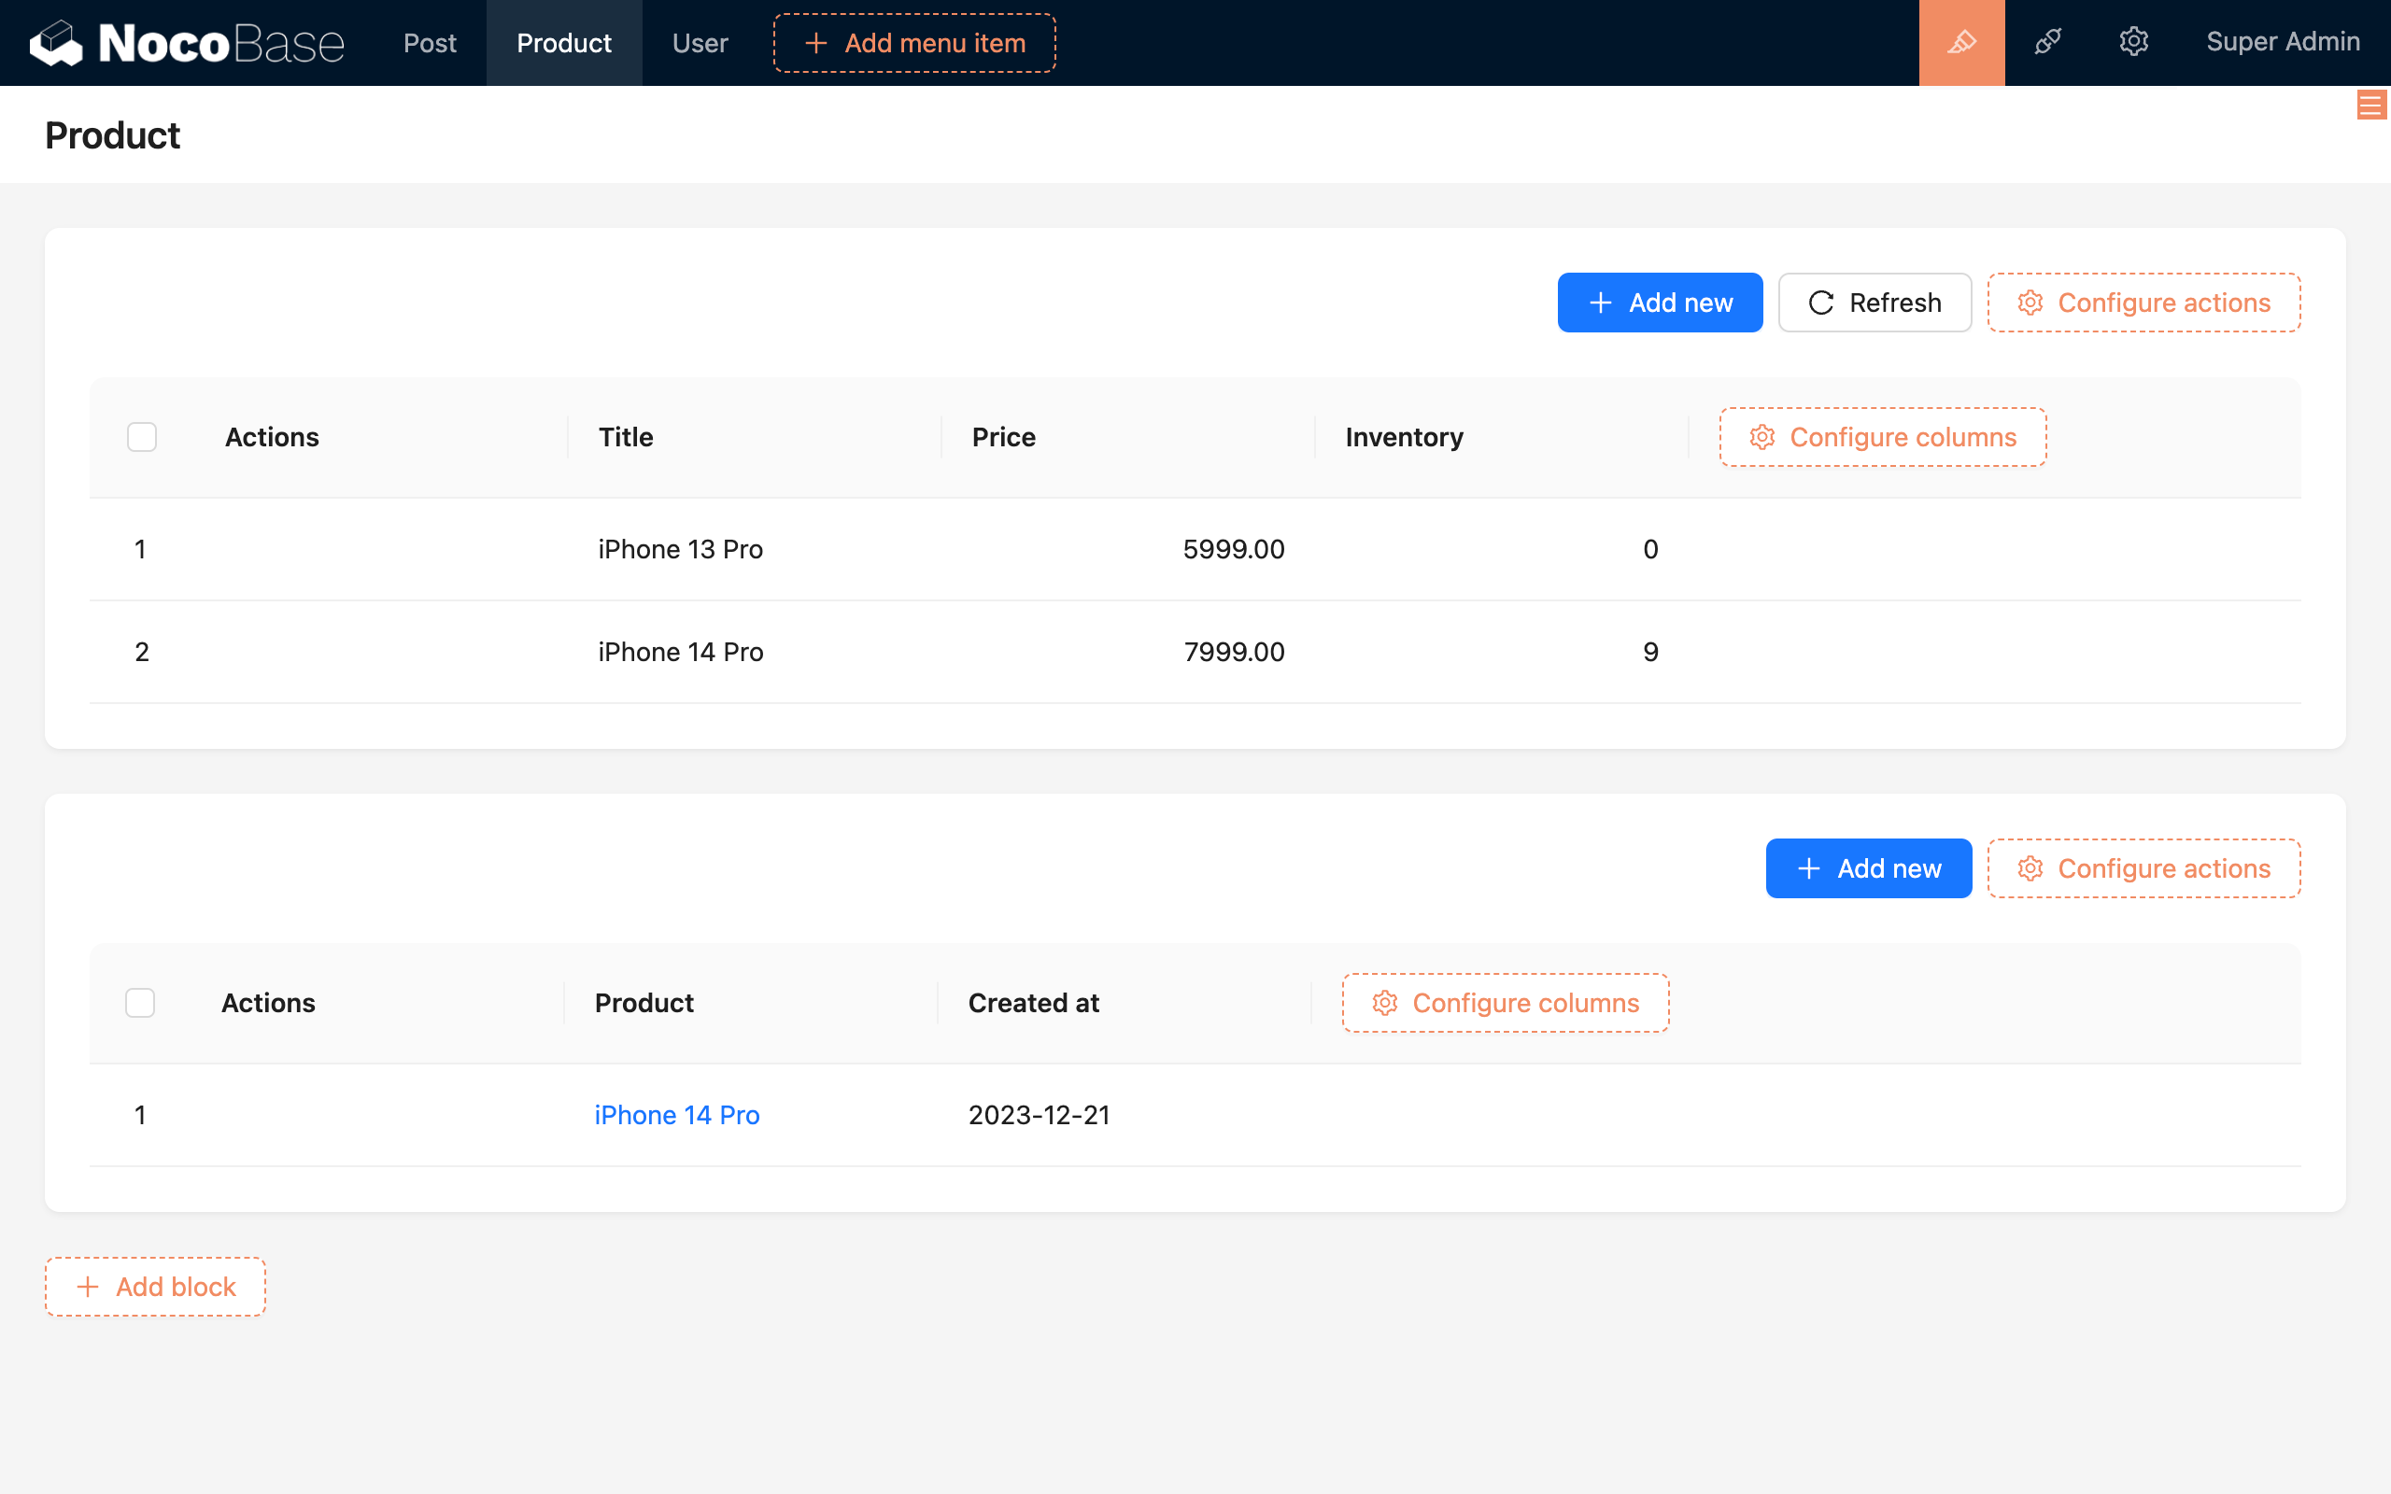Open Configure actions in the top table block
This screenshot has width=2391, height=1494.
2143,303
